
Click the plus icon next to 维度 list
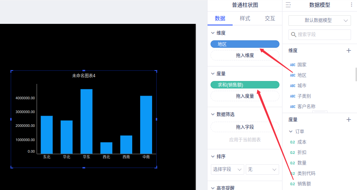[348, 50]
